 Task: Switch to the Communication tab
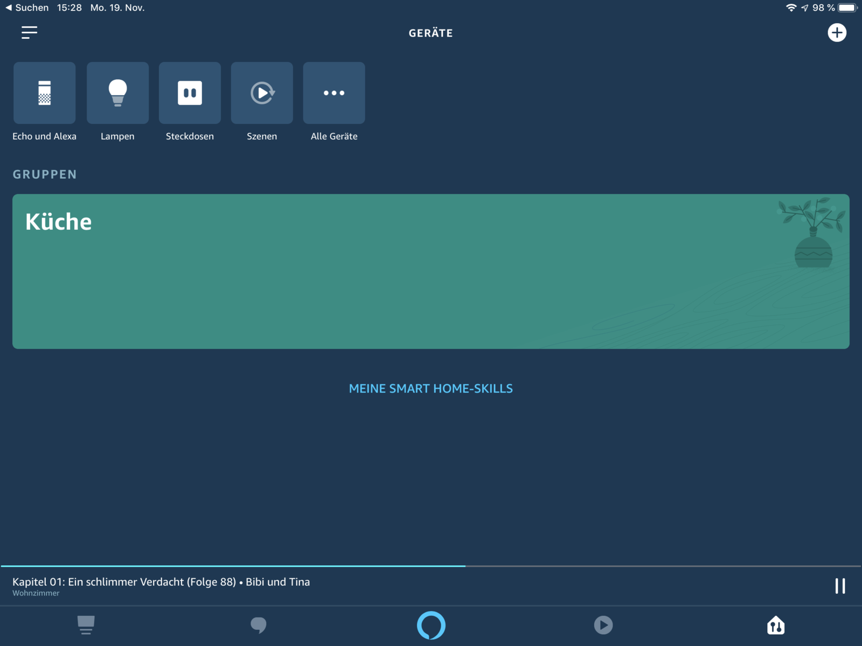[x=259, y=625]
